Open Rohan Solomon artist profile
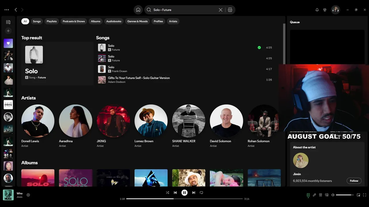This screenshot has height=207, width=369. [x=263, y=126]
